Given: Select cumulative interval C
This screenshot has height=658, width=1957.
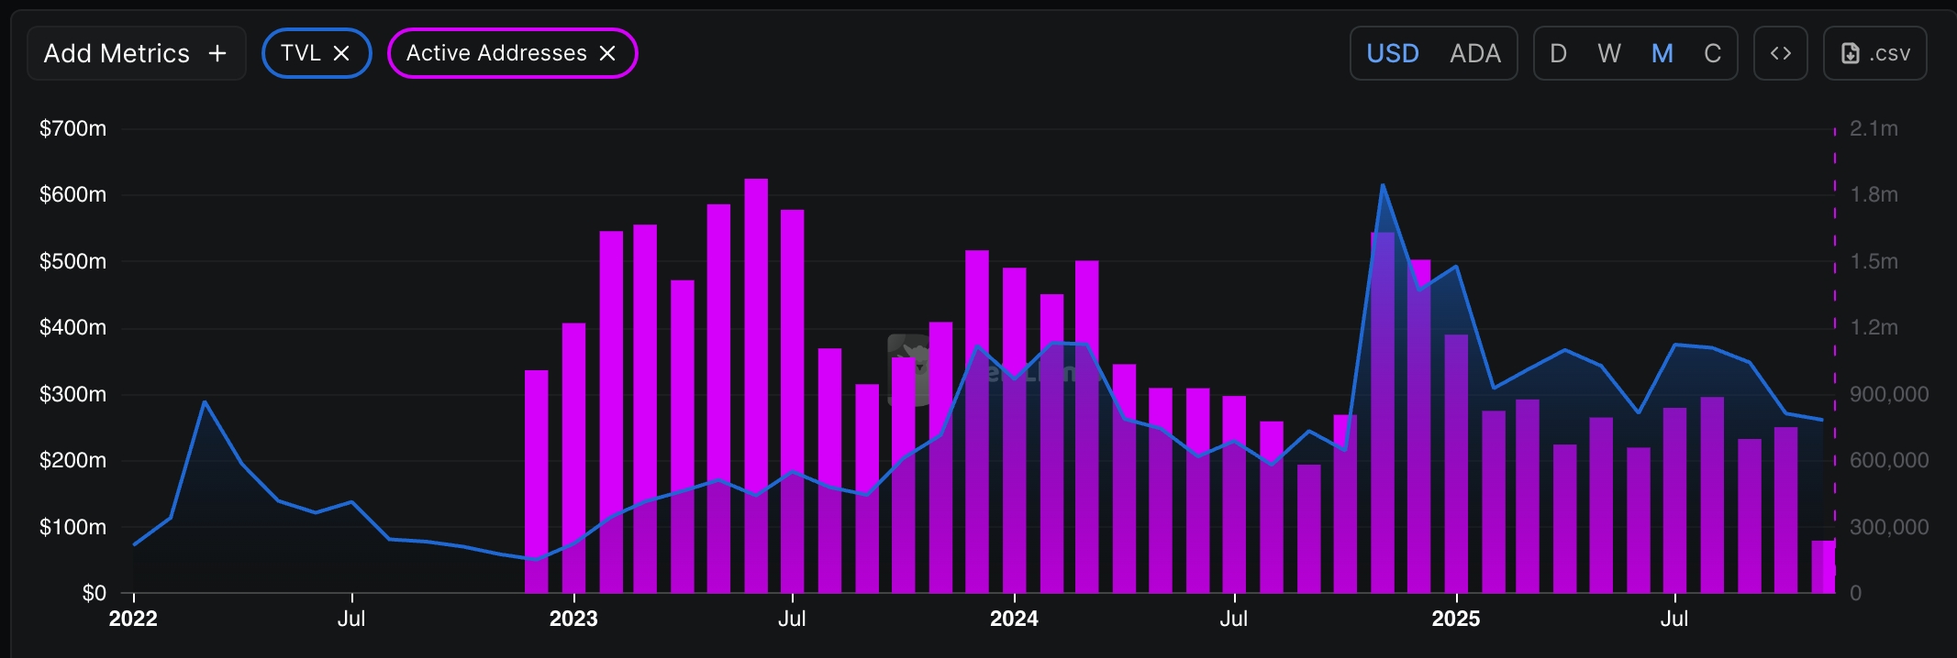Looking at the screenshot, I should 1712,53.
